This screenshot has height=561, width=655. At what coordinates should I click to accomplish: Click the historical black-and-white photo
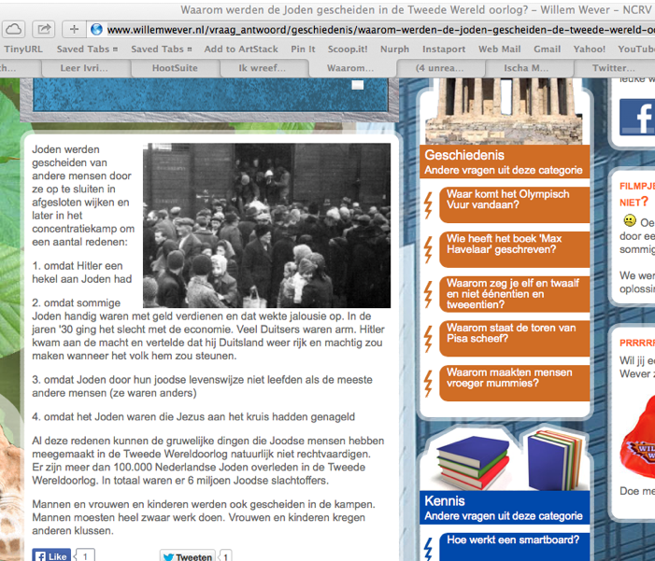(x=266, y=225)
